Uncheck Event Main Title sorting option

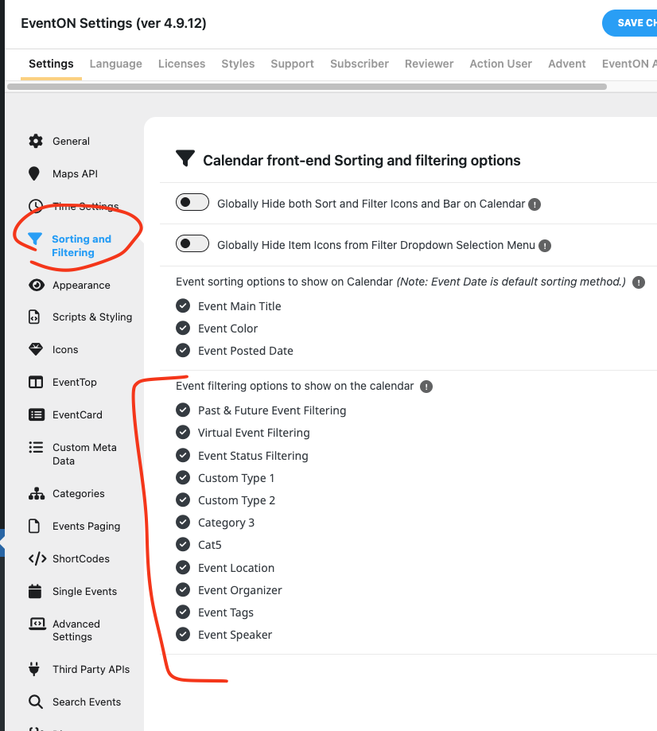click(183, 305)
